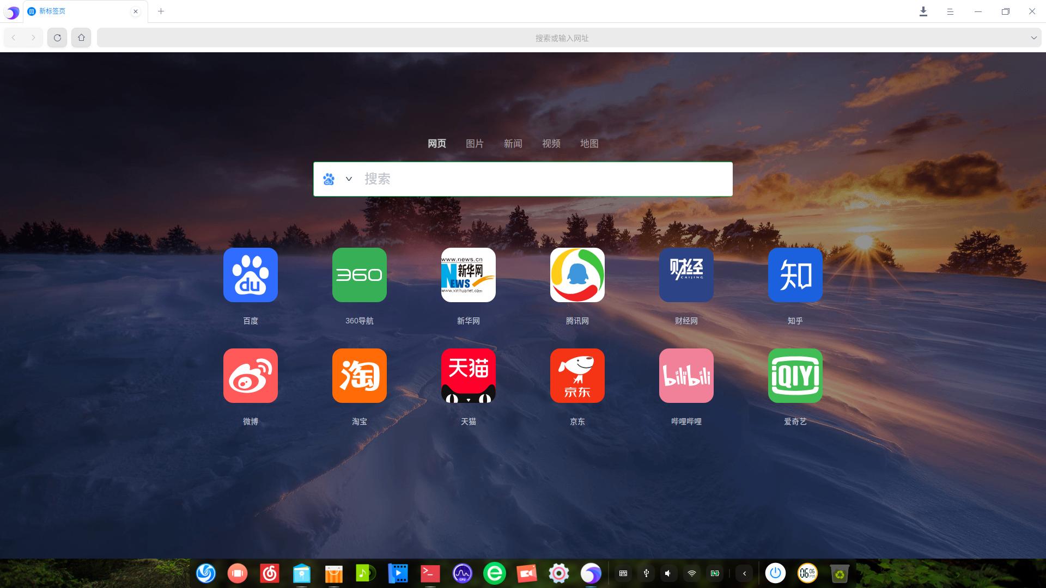1046x588 pixels.
Task: Click the 百度 label text
Action: pyautogui.click(x=251, y=321)
